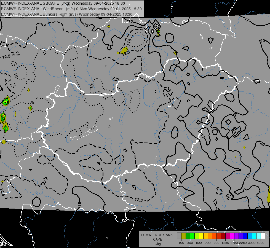Select the bright orange-red legend swatch
This screenshot has width=270, height=248.
(214, 236)
